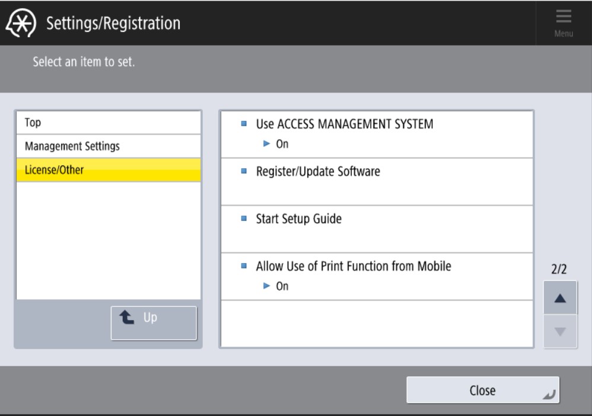
Task: Click the return arrow icon on Close button
Action: point(550,392)
